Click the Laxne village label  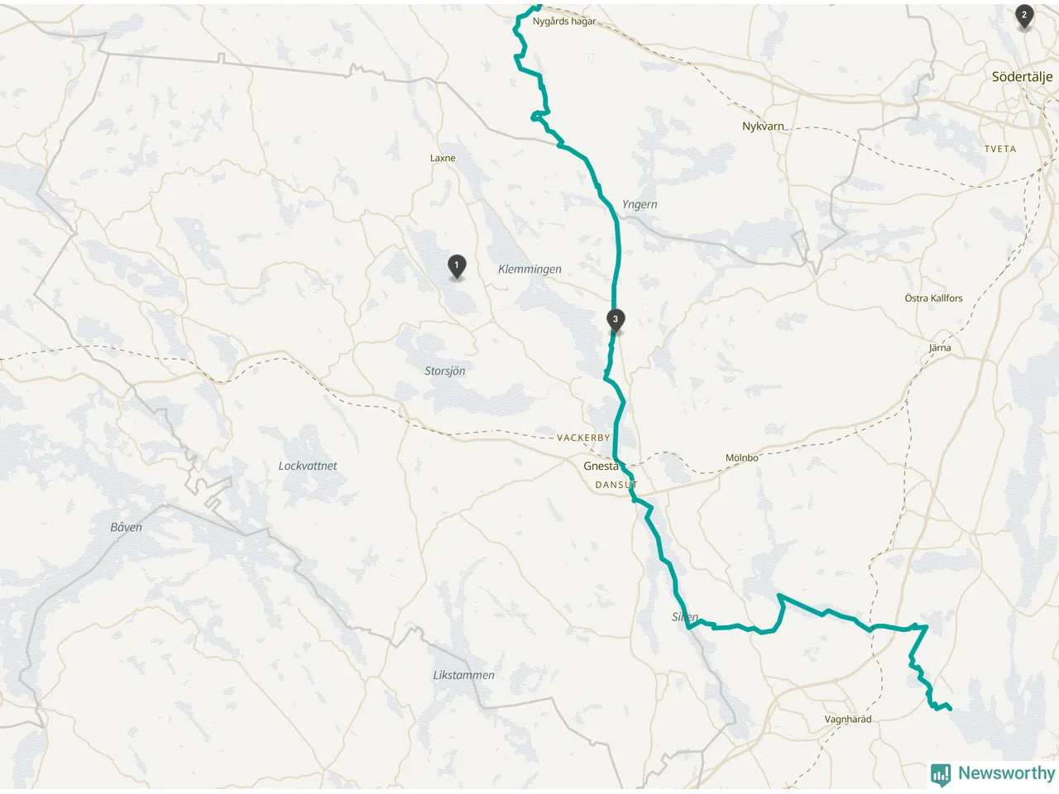click(x=443, y=158)
